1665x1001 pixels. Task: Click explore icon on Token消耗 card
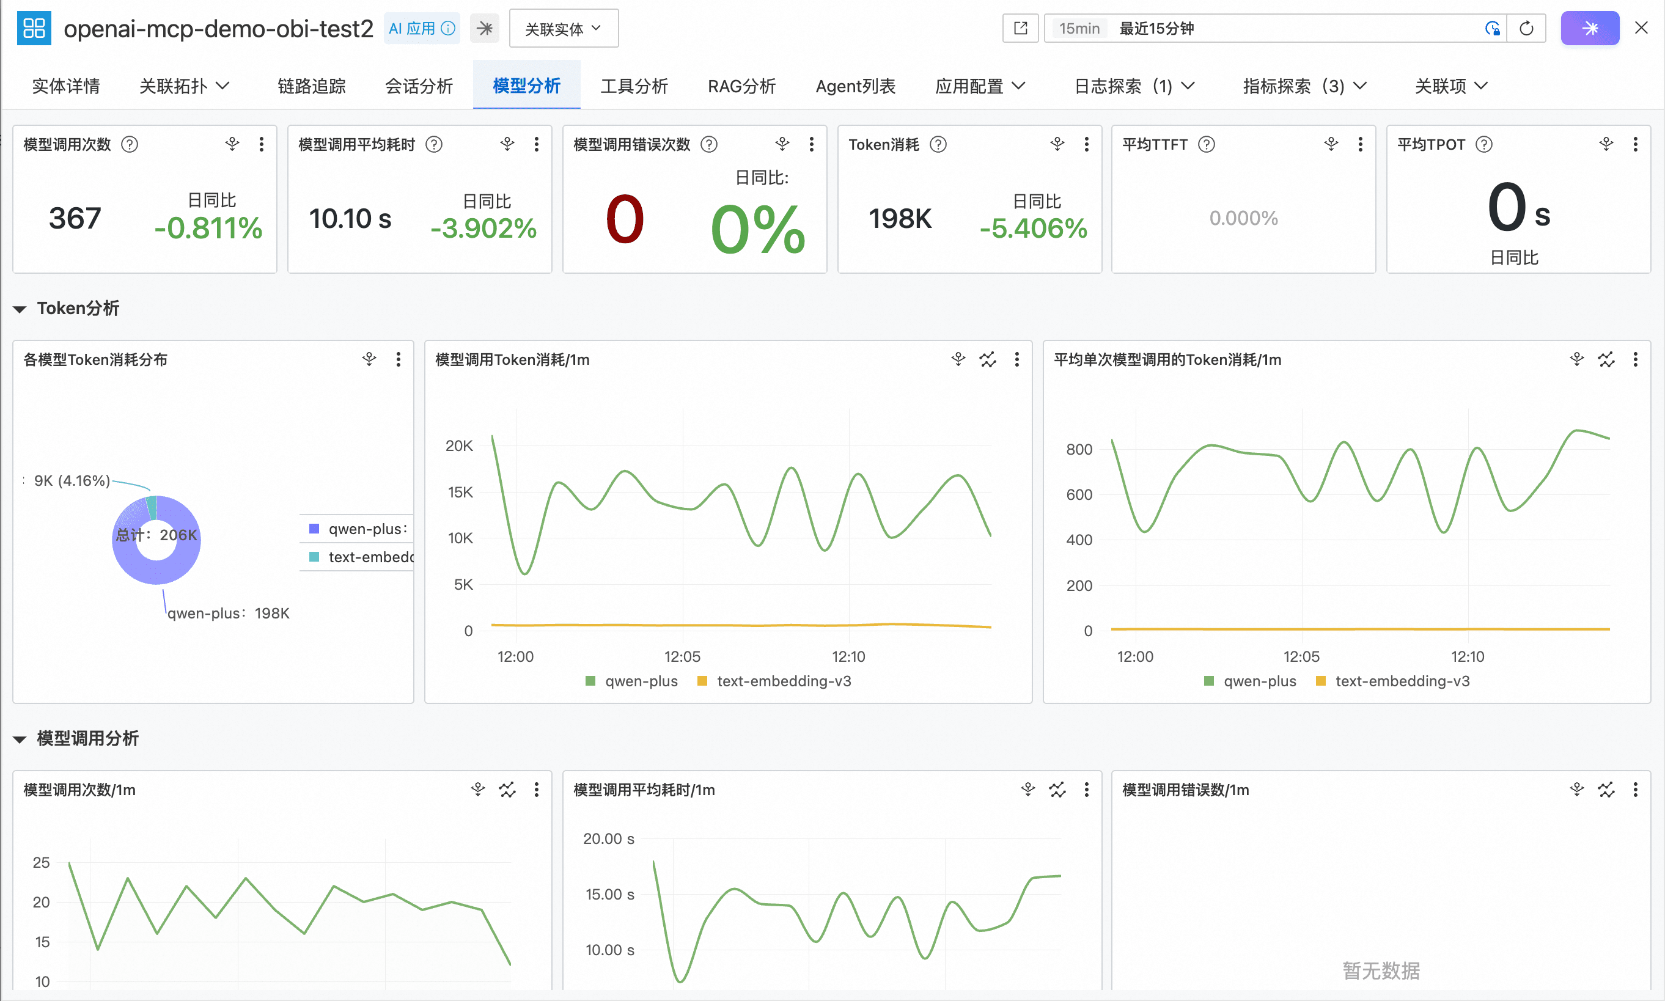1057,144
